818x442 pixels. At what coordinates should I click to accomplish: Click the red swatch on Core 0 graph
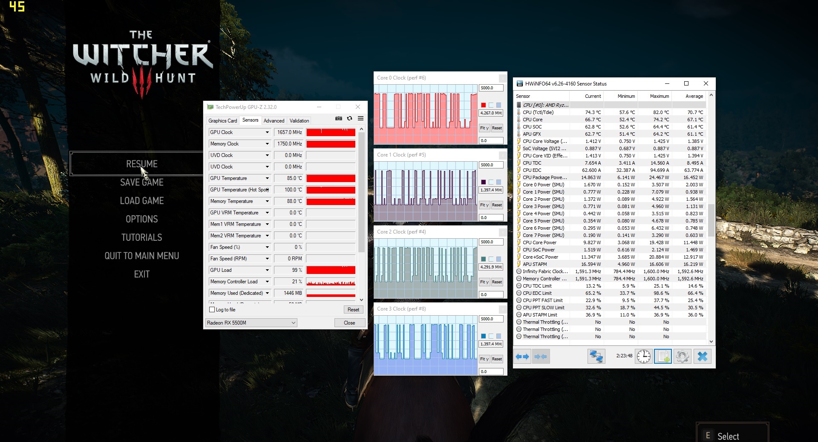[483, 105]
